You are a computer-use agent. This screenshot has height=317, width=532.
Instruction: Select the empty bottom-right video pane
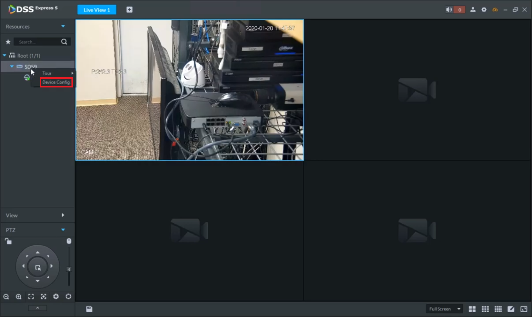pyautogui.click(x=417, y=231)
